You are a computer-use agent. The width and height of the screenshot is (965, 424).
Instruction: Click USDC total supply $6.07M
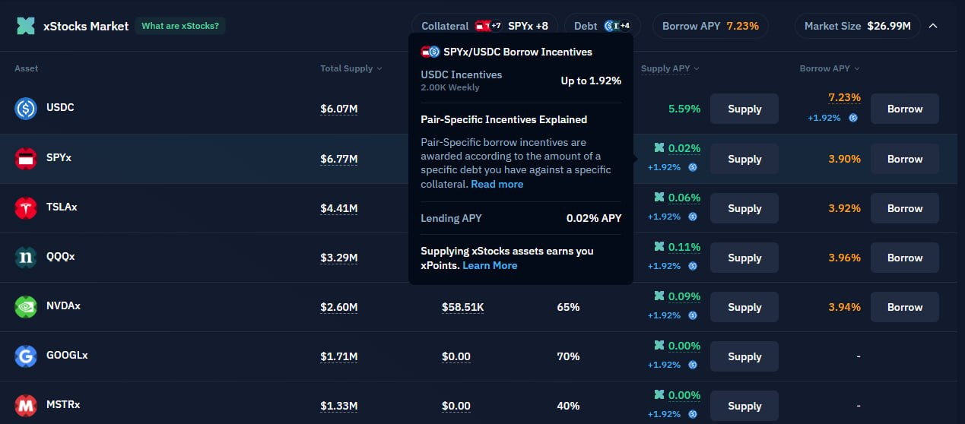click(x=339, y=109)
